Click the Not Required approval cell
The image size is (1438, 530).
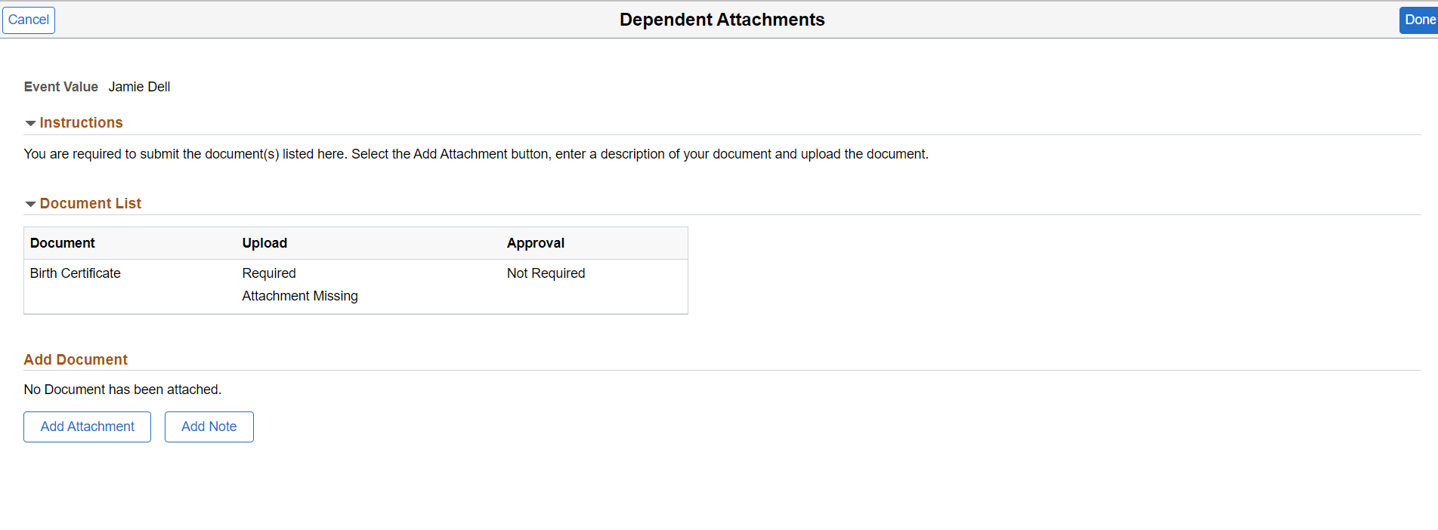(546, 273)
